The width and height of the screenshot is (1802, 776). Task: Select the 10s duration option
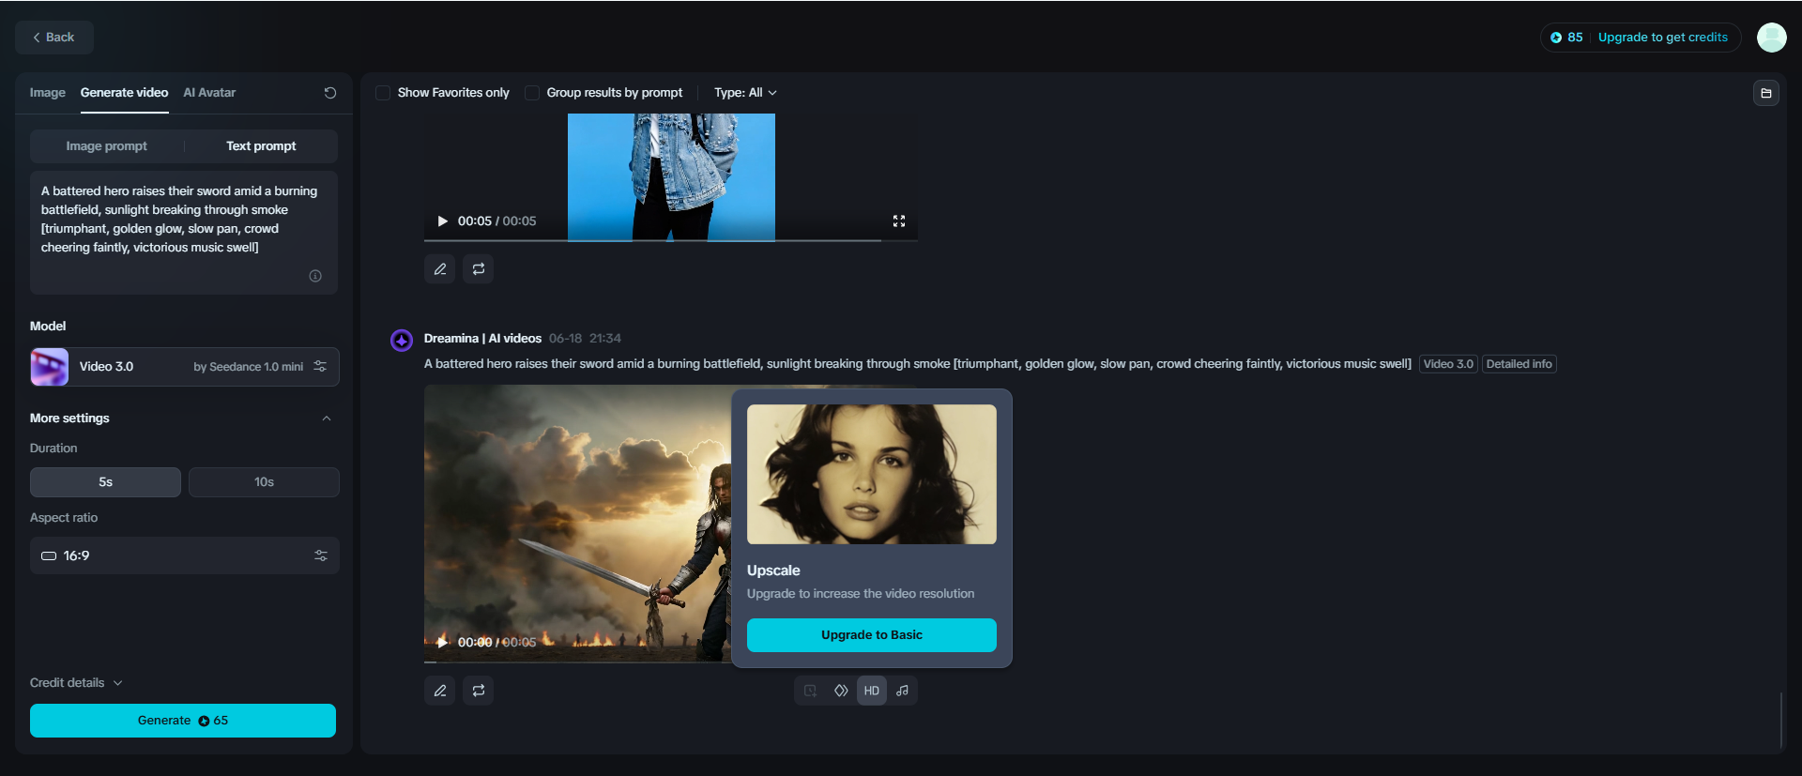(264, 482)
